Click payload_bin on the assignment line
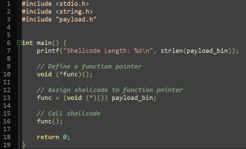Viewport: 246px width, 149px height. click(132, 98)
